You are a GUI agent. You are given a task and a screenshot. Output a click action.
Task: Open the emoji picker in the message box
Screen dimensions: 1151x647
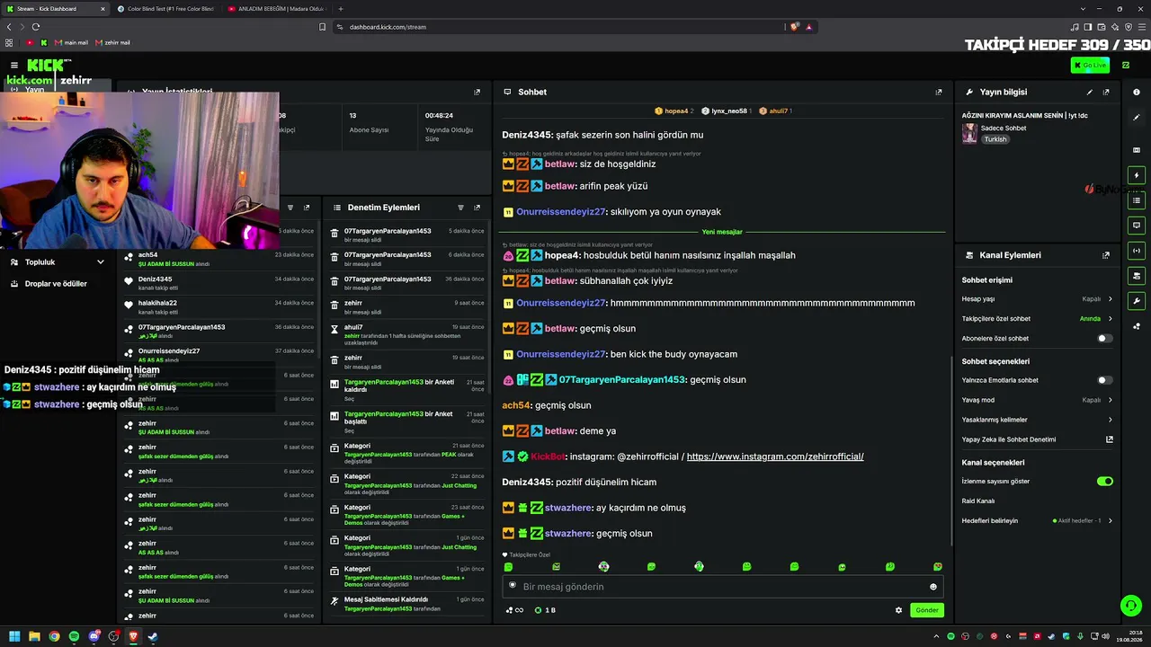pyautogui.click(x=933, y=587)
